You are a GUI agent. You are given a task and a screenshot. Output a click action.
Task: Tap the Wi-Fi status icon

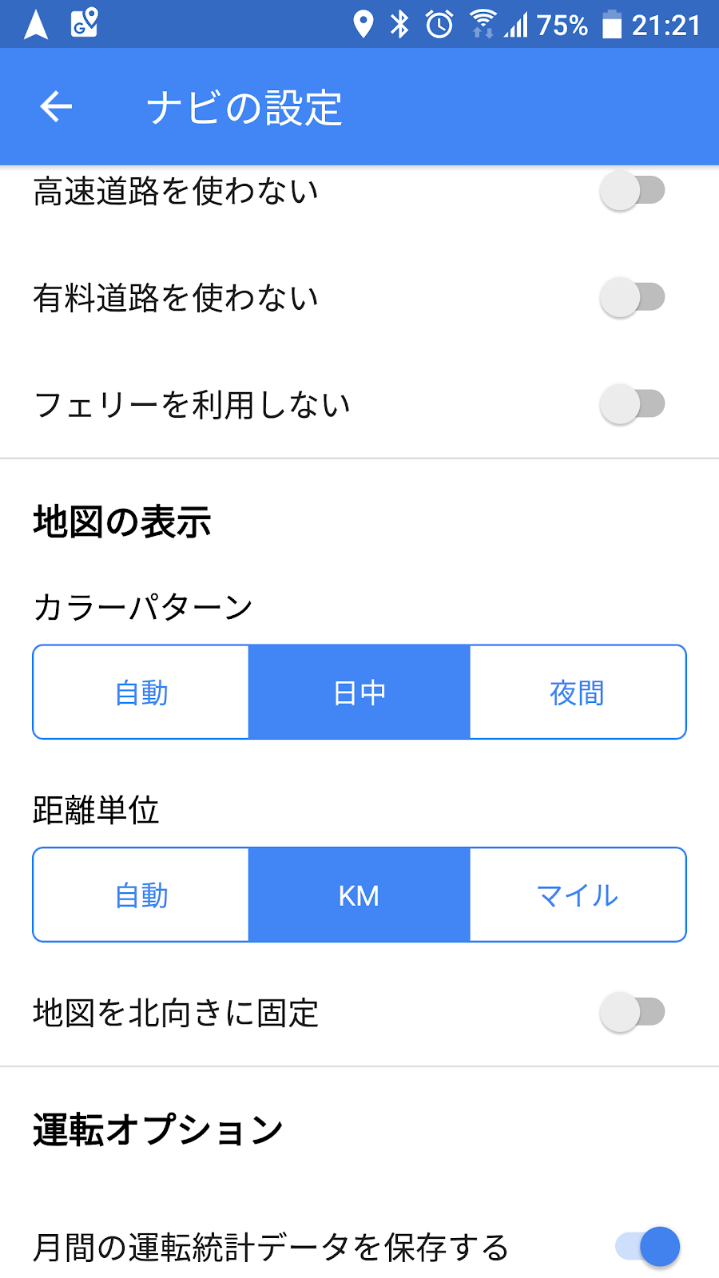(x=482, y=24)
